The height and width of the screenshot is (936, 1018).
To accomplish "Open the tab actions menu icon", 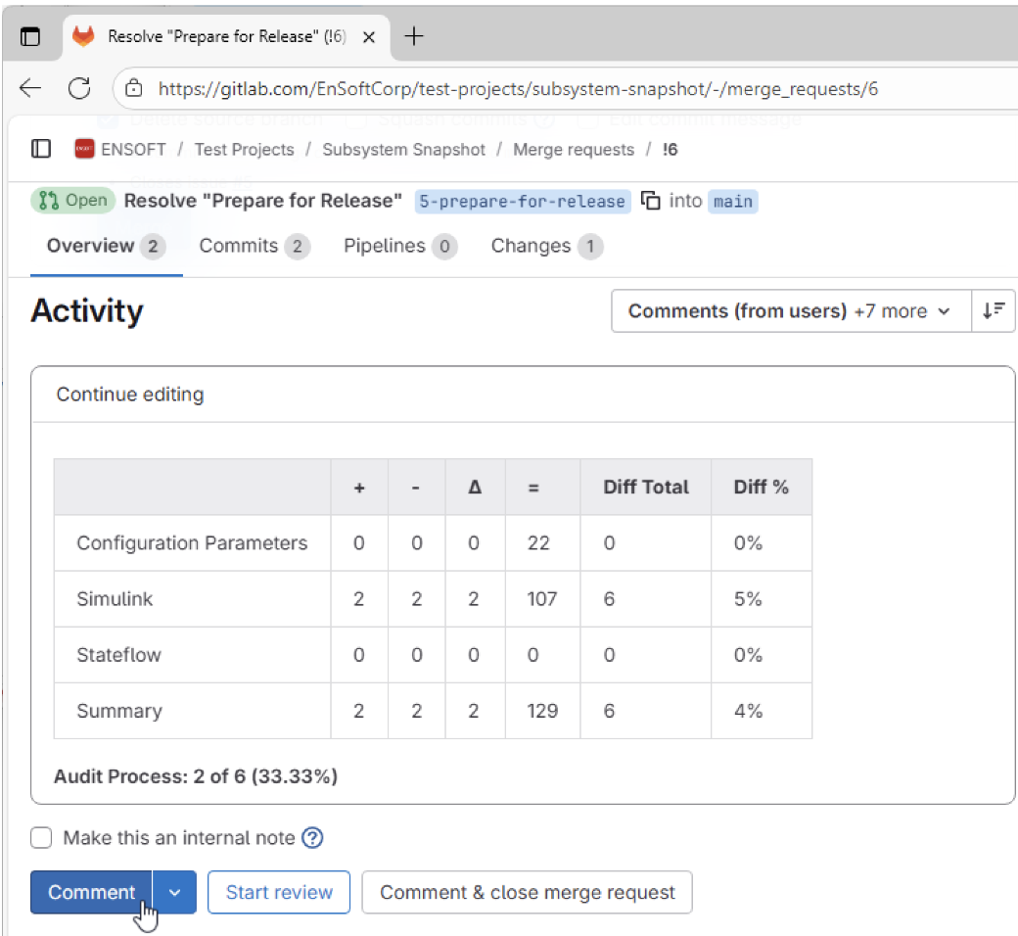I will tap(30, 36).
